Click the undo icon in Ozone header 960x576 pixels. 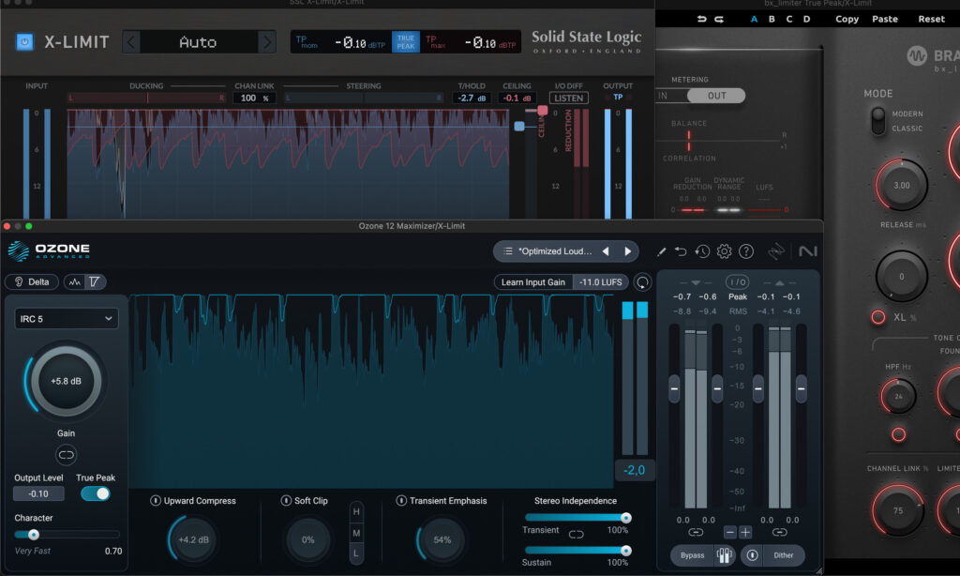[681, 251]
